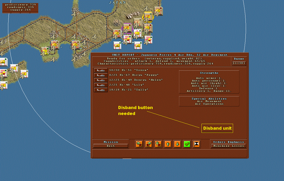Click the Strengths panel heading
This screenshot has width=284, height=181.
209,73
